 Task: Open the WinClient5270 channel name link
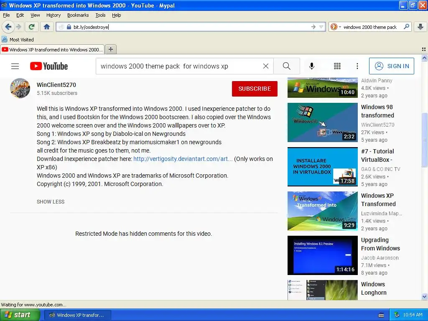(x=56, y=85)
